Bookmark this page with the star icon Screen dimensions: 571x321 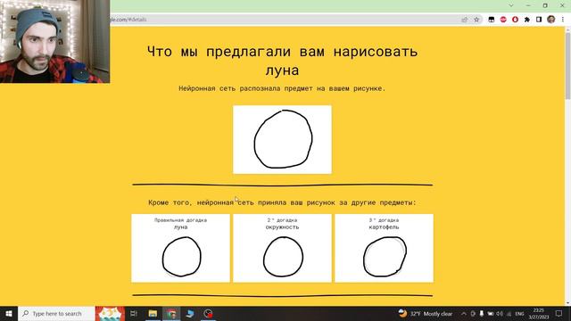pos(476,20)
